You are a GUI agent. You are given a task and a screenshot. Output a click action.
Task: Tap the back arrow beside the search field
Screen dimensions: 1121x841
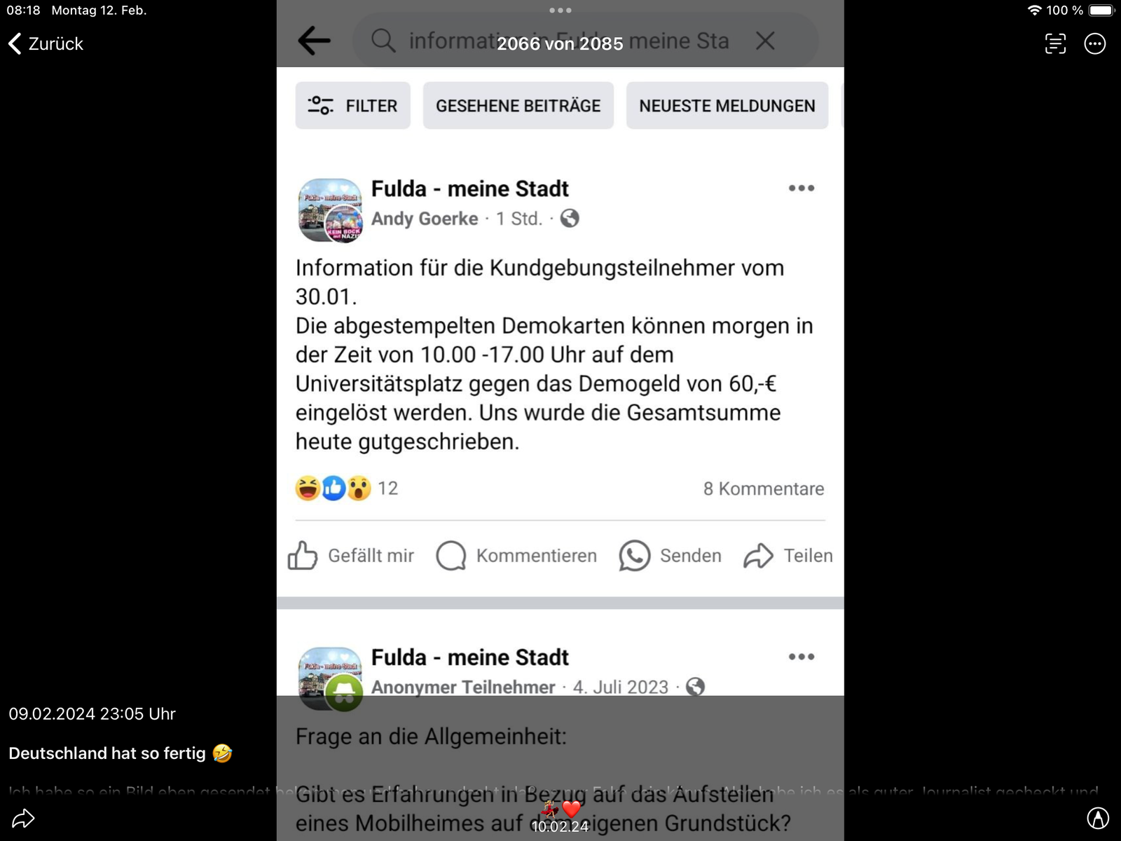[314, 41]
